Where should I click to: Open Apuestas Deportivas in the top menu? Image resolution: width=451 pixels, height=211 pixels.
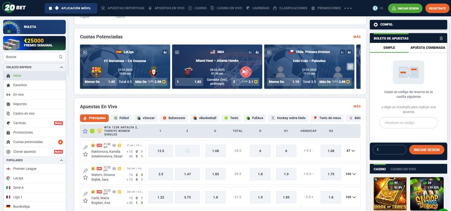[123, 8]
